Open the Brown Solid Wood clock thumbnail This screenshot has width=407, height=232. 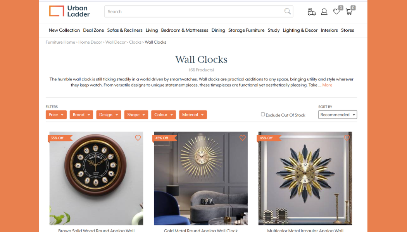(96, 178)
